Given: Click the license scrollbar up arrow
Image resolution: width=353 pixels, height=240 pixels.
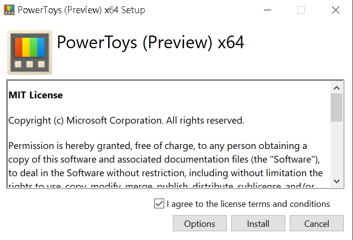Looking at the screenshot, I should pyautogui.click(x=336, y=88).
